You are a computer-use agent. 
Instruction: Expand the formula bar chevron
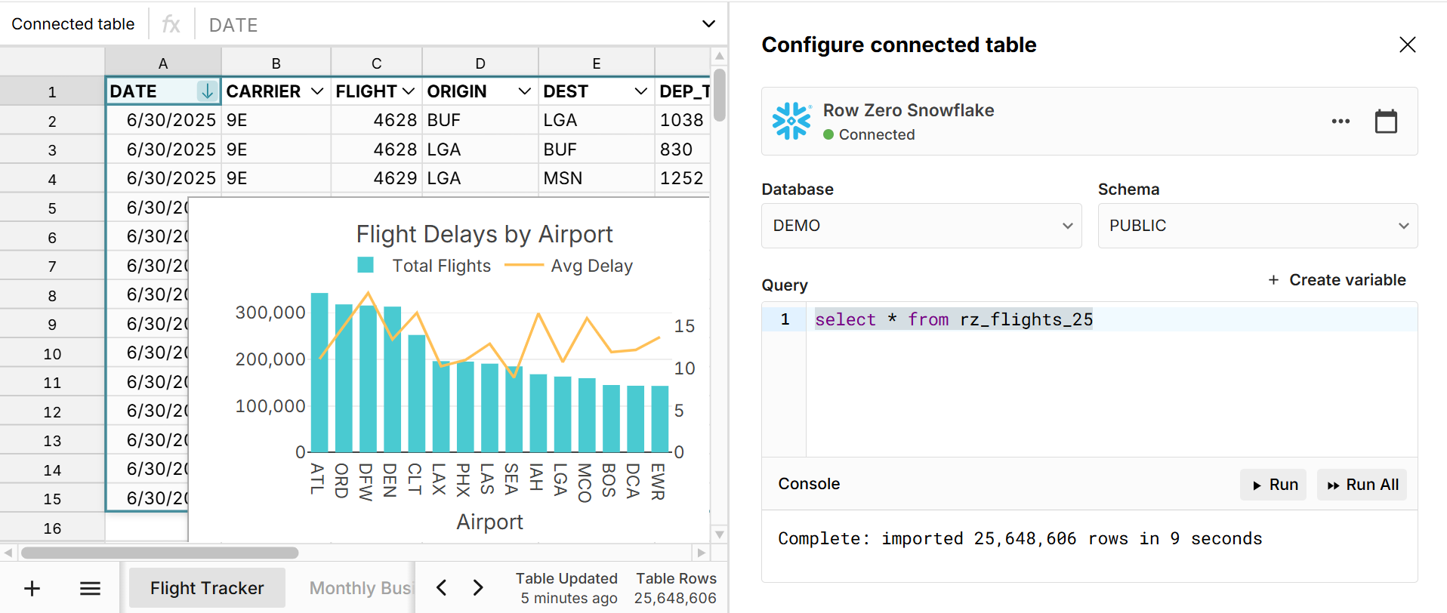(x=708, y=24)
